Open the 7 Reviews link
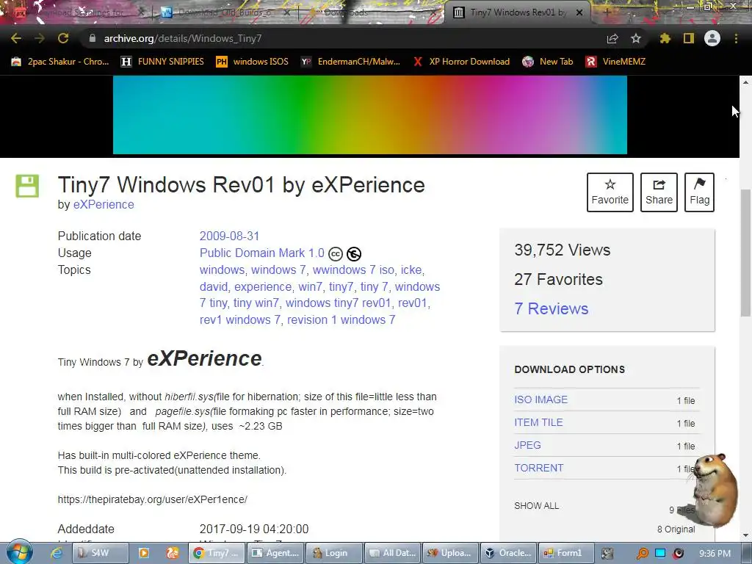 pyautogui.click(x=551, y=308)
